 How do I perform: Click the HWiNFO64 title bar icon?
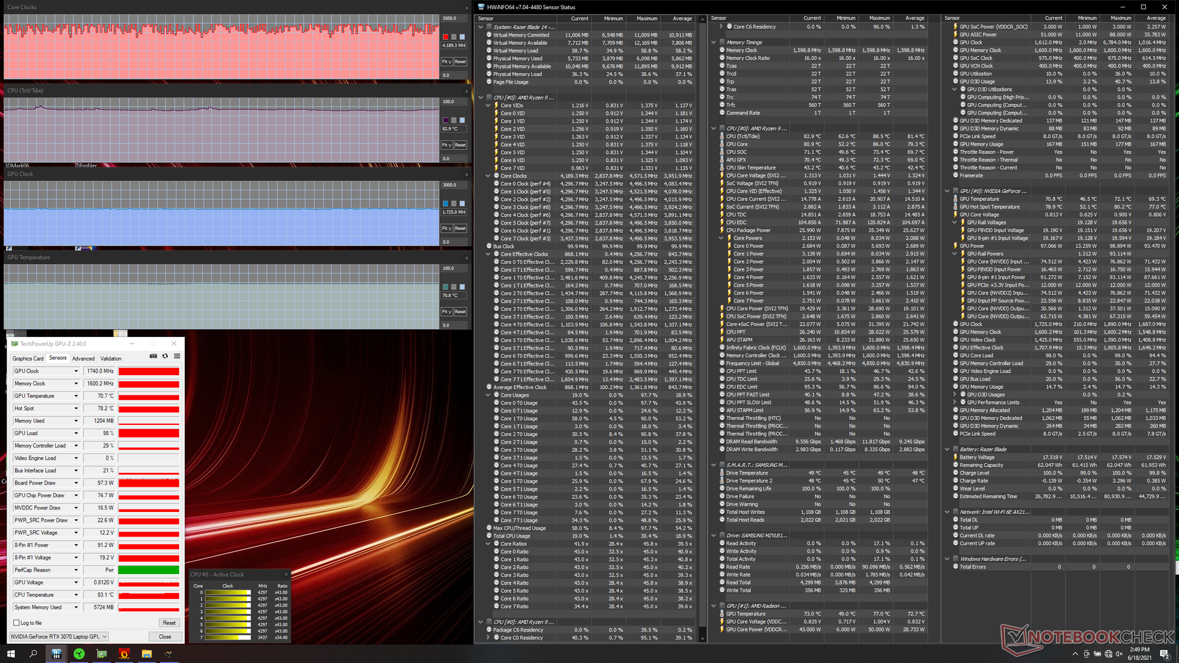point(481,7)
